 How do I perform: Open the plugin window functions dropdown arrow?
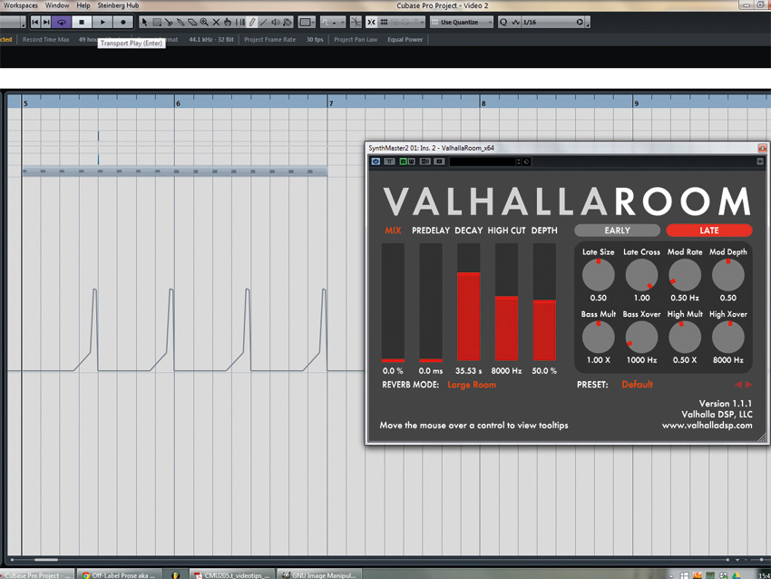click(760, 162)
